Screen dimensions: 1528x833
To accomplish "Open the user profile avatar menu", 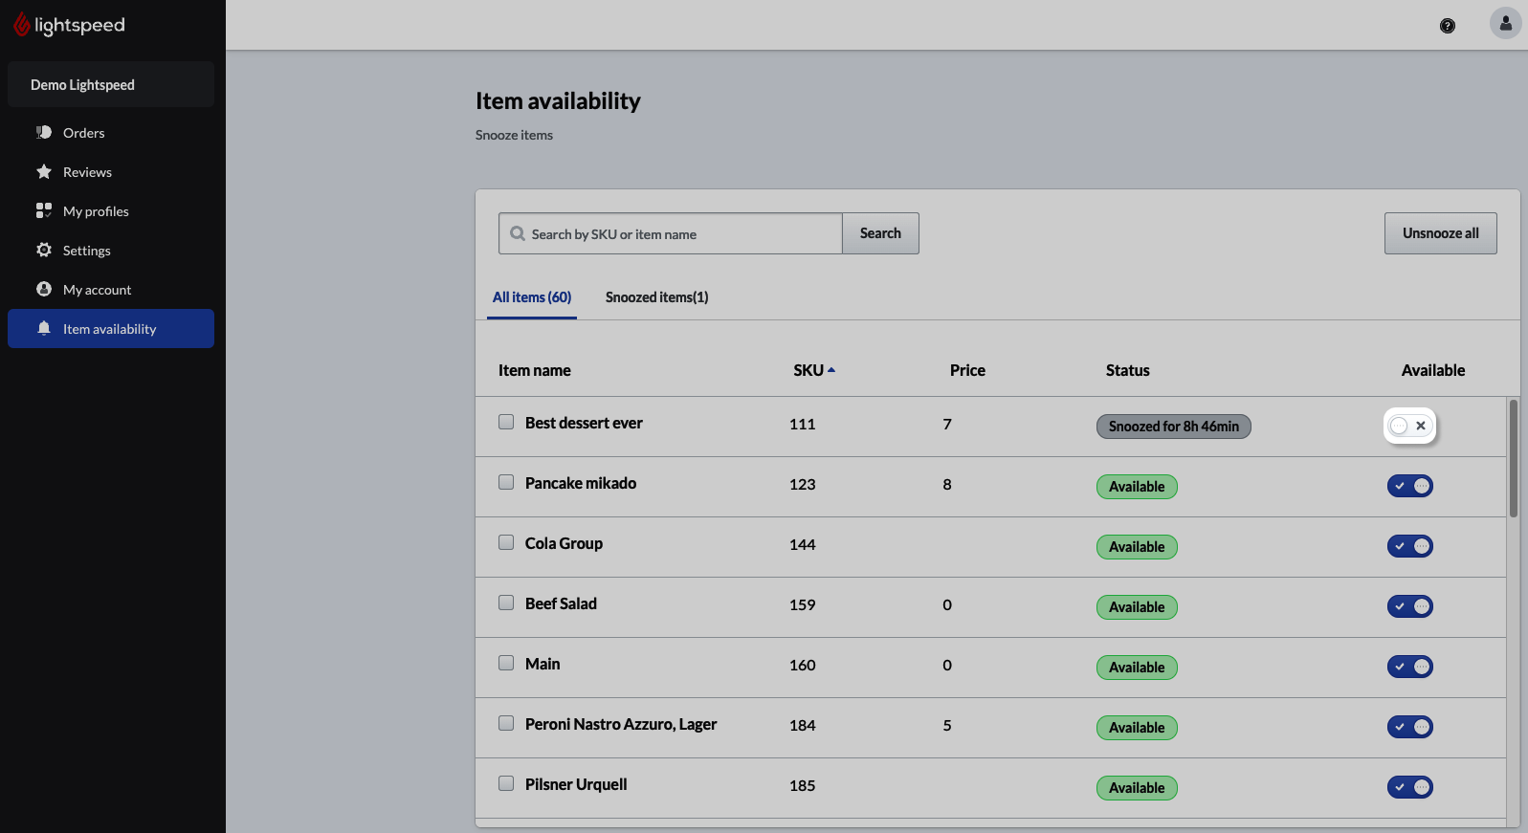I will (x=1505, y=23).
